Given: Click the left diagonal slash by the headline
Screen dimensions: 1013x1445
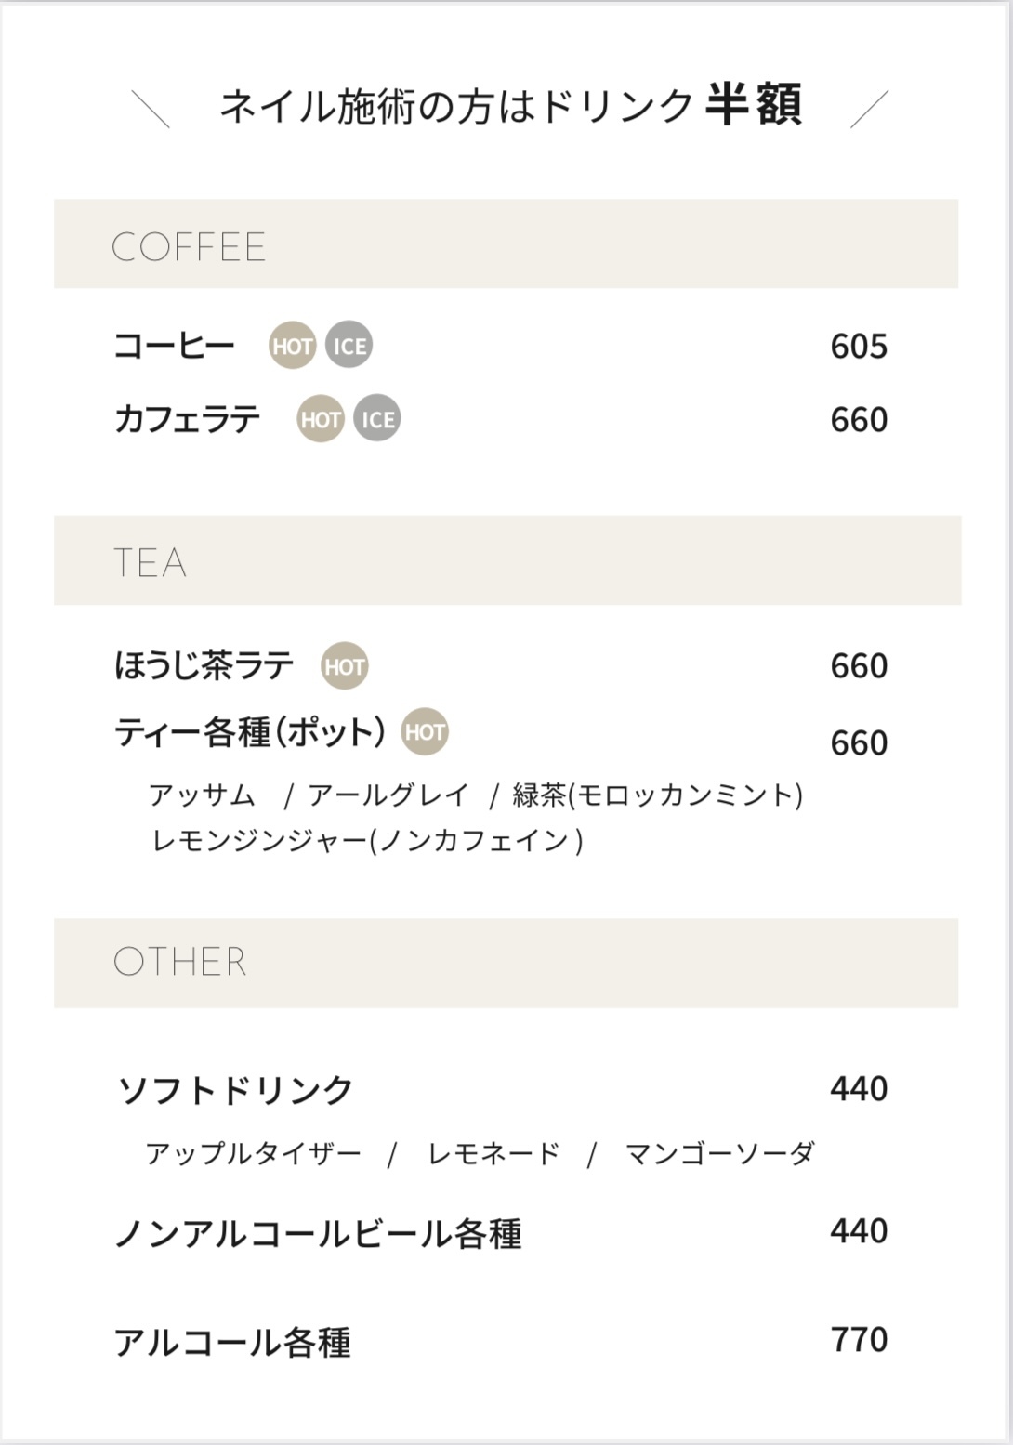Looking at the screenshot, I should (x=151, y=109).
